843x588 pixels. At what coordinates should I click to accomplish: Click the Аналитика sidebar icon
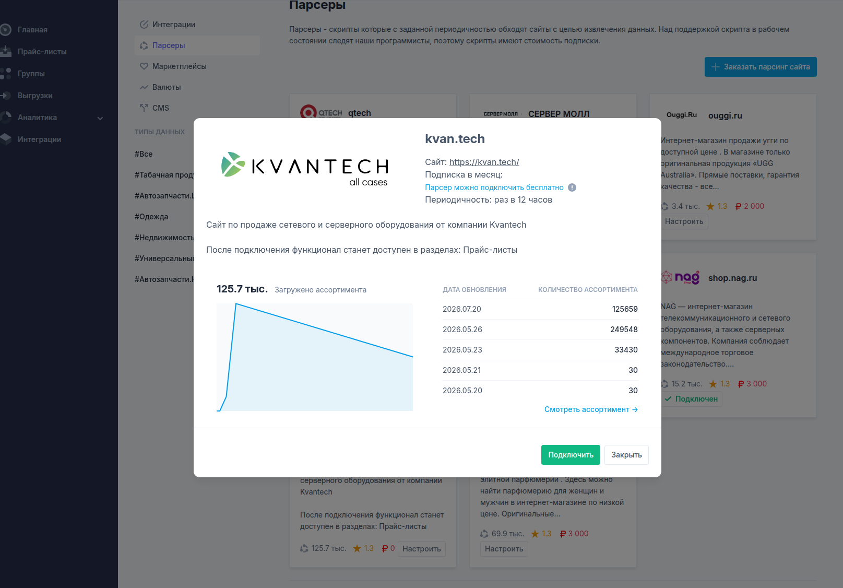click(x=5, y=117)
